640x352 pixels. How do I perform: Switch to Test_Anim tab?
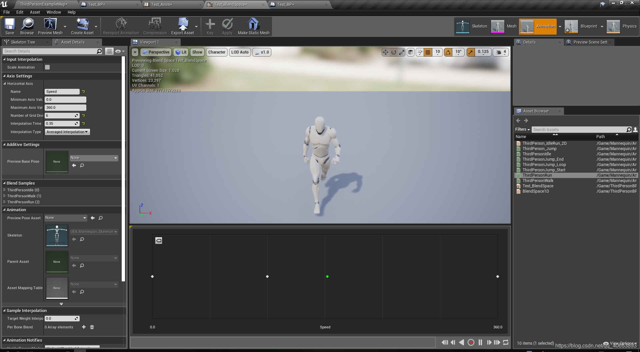(162, 4)
